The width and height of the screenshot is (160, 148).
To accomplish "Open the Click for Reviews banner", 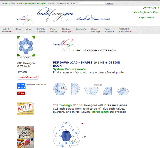I will coord(26,108).
